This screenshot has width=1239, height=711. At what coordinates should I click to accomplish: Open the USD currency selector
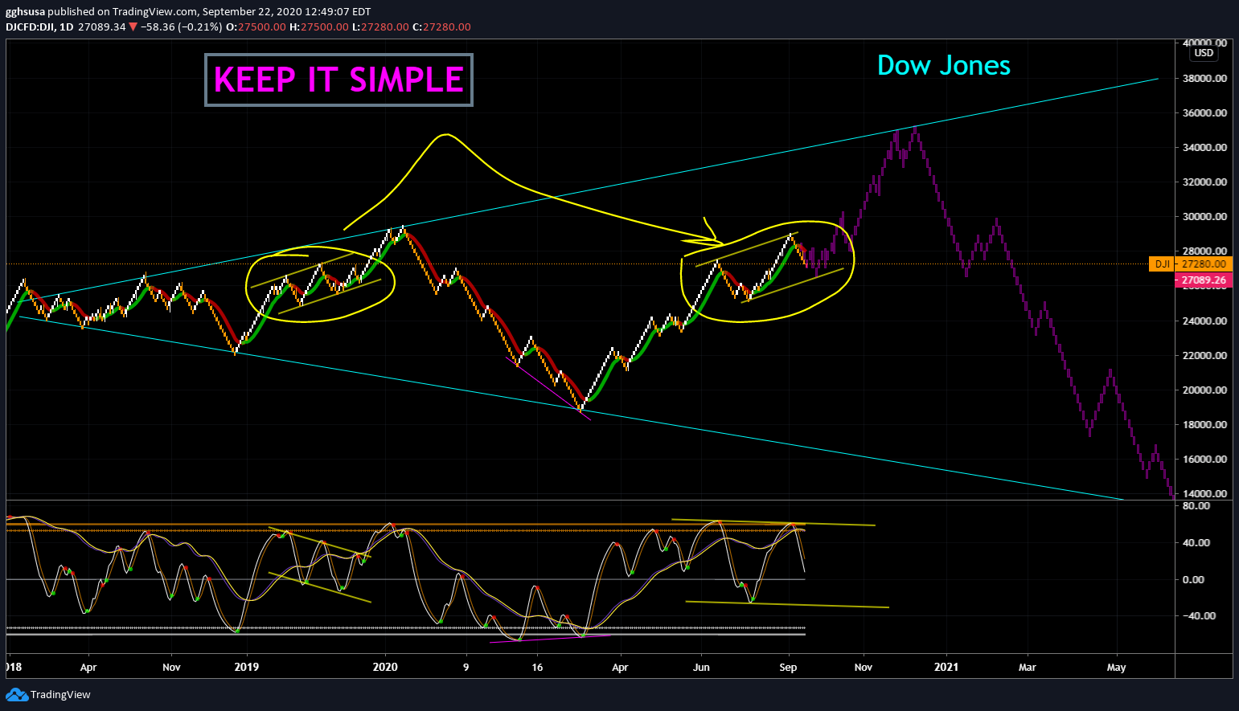1204,53
